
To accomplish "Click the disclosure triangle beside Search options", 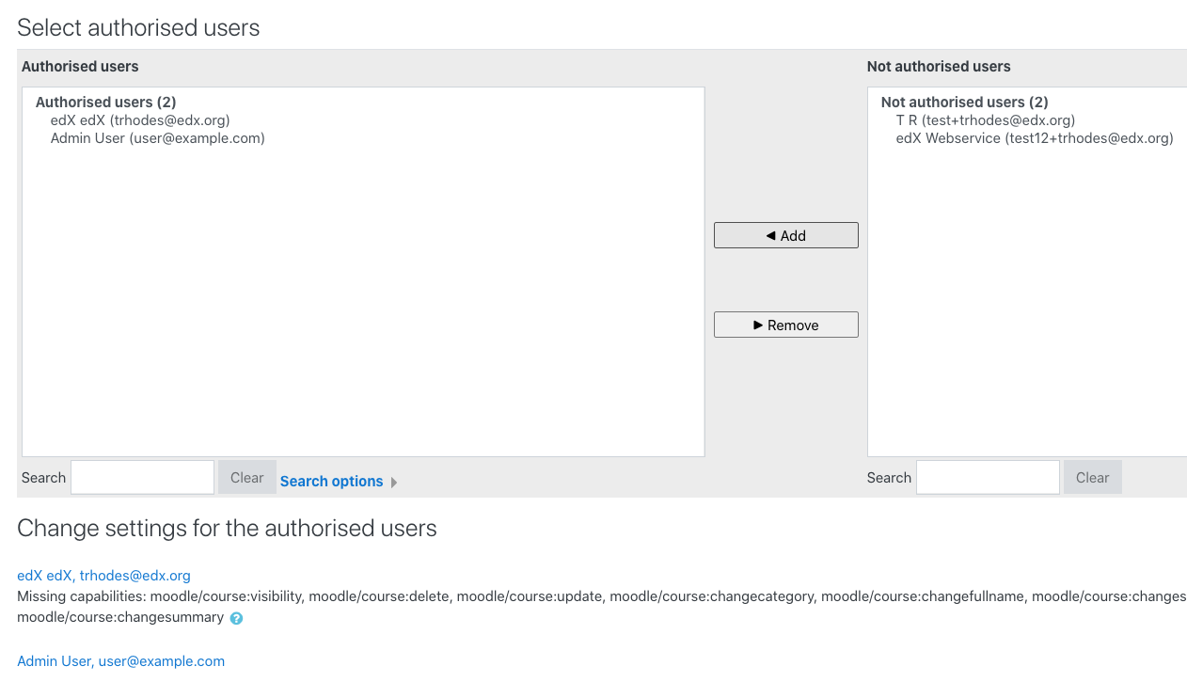I will pyautogui.click(x=393, y=482).
